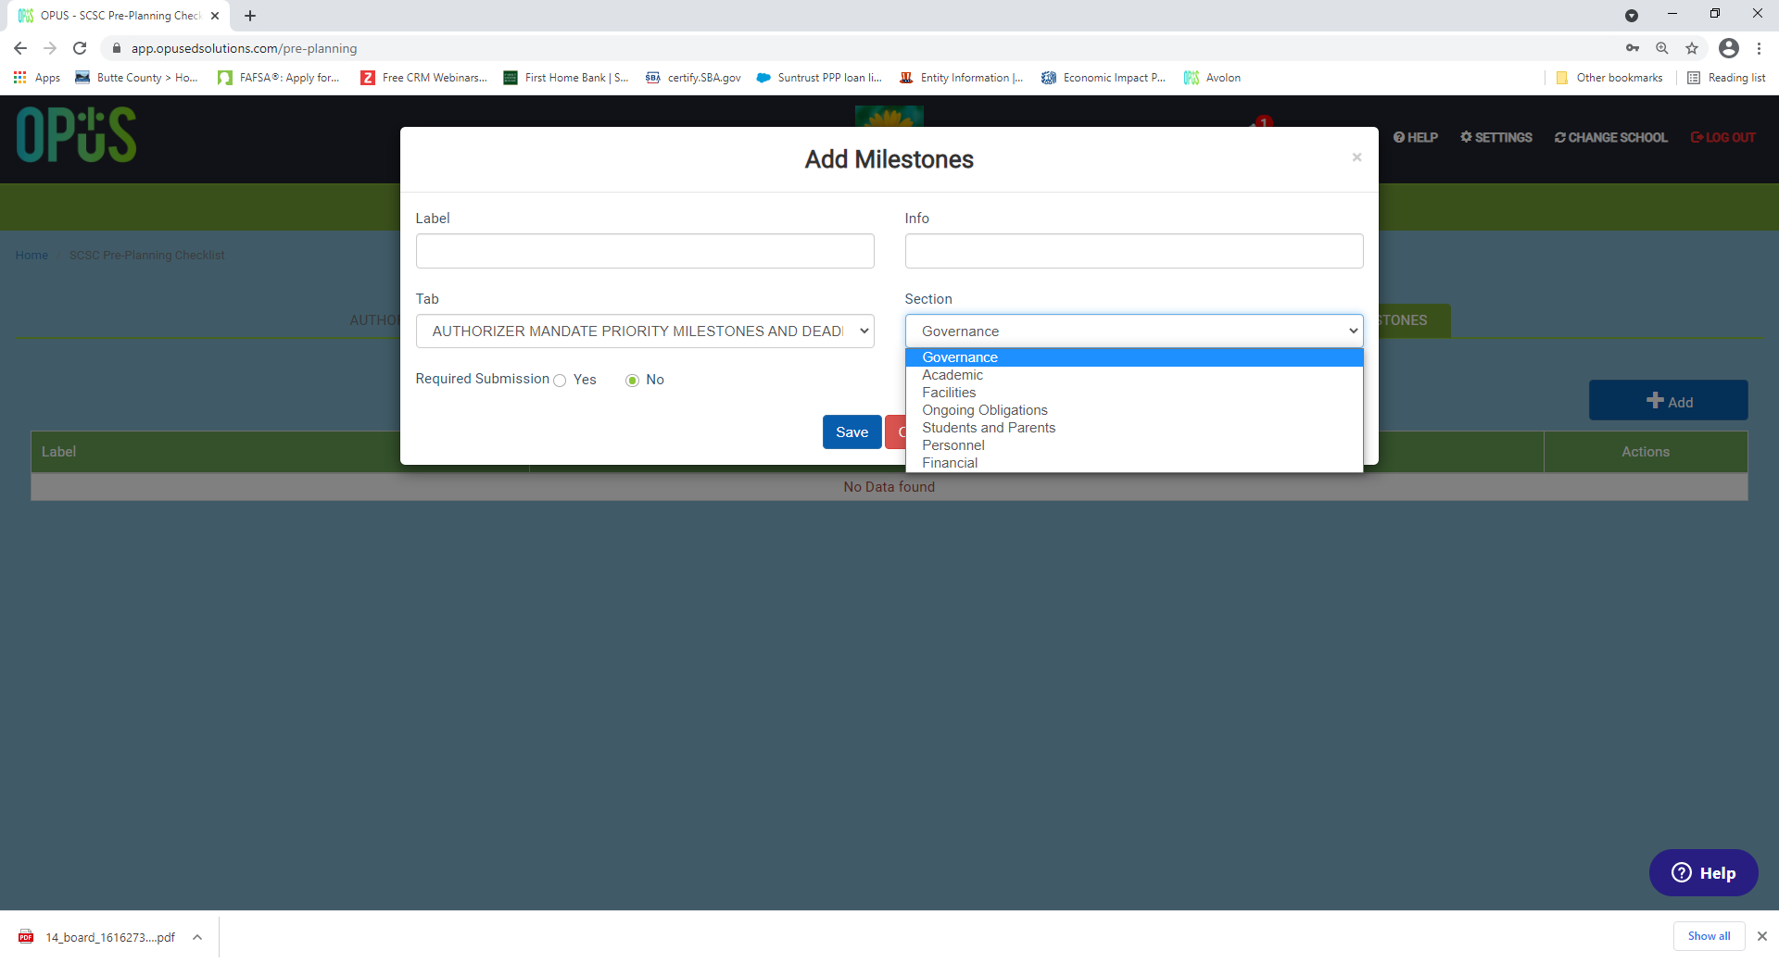Open the saved passwords key icon

tap(1633, 48)
